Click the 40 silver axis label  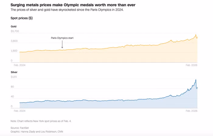(12, 97)
